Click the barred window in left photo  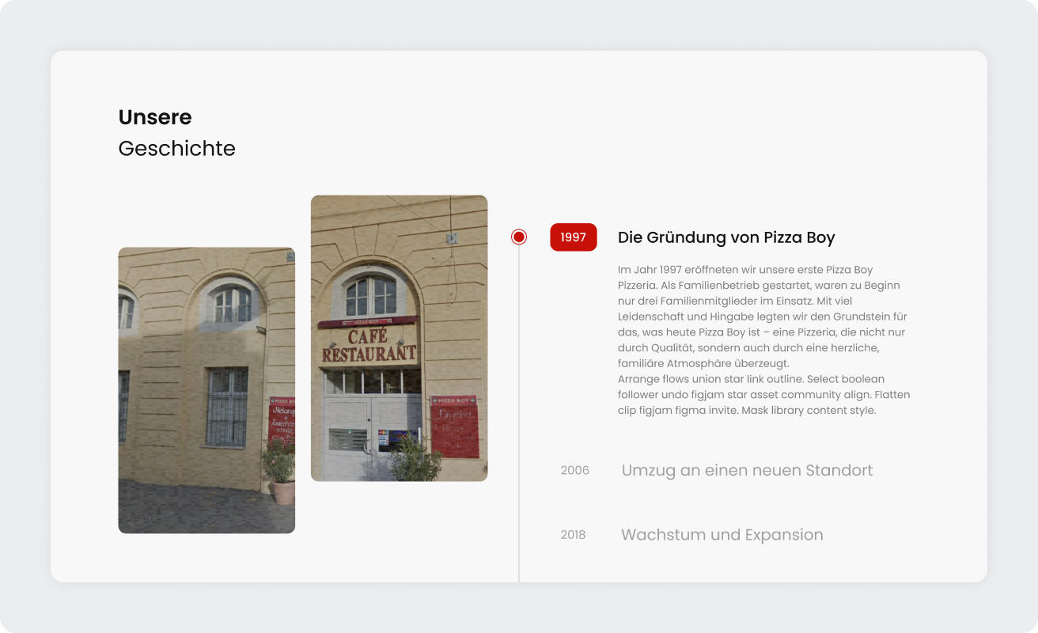coord(227,407)
